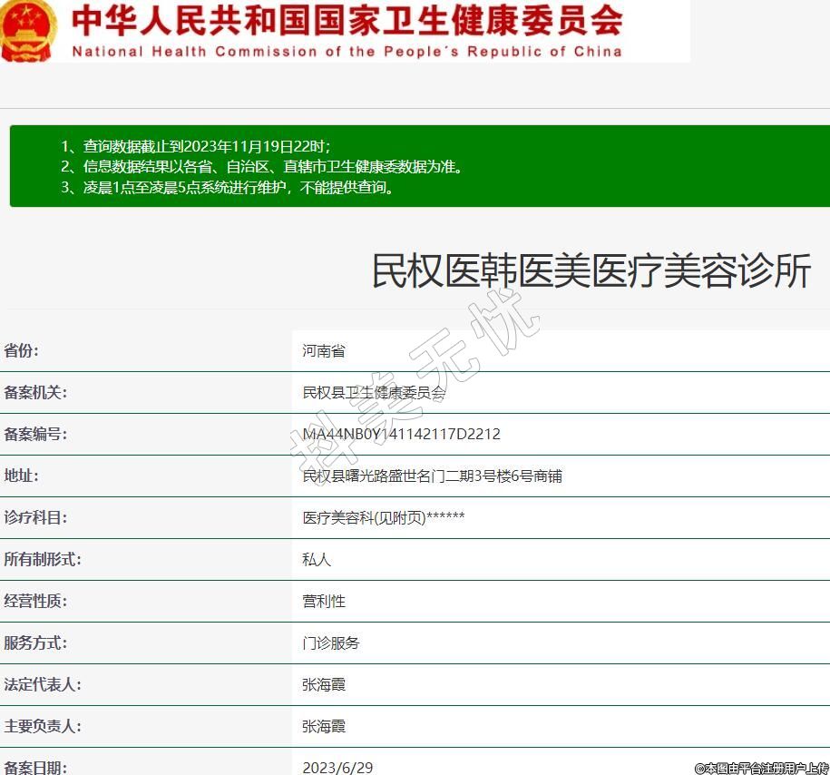This screenshot has height=775, width=830.
Task: Click the 营利性 business nature value
Action: pos(324,601)
